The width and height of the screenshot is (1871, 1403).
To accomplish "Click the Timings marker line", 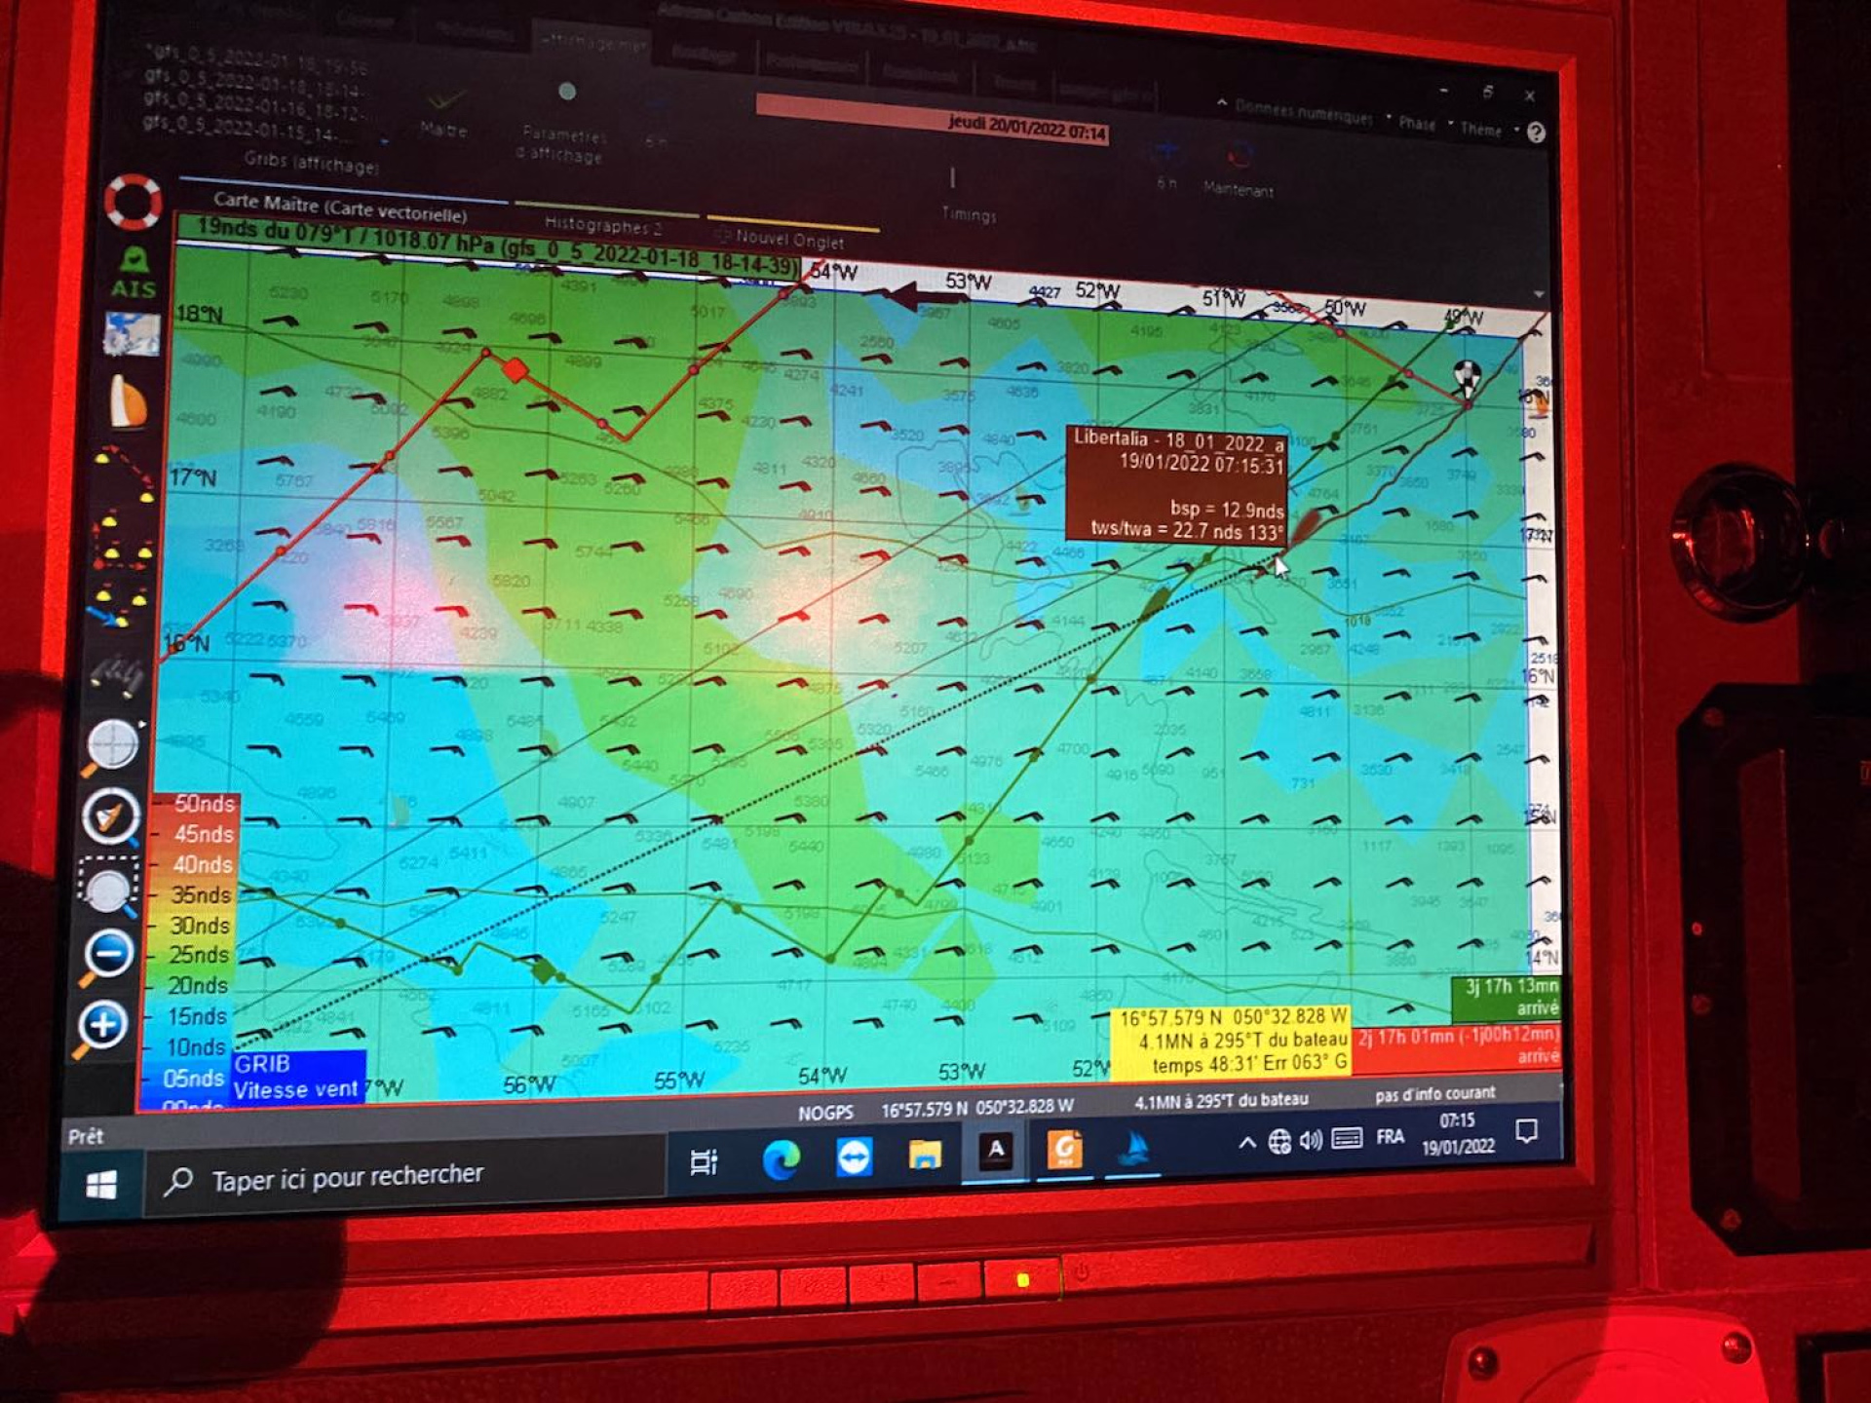I will [x=952, y=177].
